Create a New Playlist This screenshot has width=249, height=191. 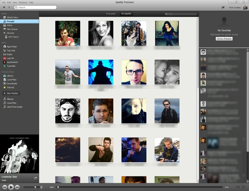pyautogui.click(x=11, y=93)
